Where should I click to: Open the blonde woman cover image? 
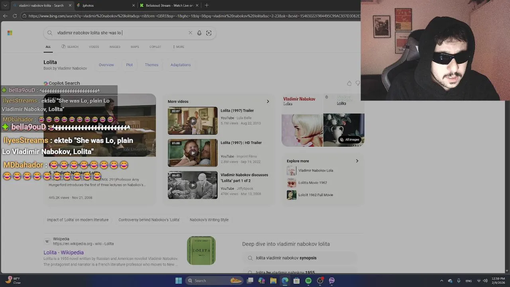[x=302, y=130]
